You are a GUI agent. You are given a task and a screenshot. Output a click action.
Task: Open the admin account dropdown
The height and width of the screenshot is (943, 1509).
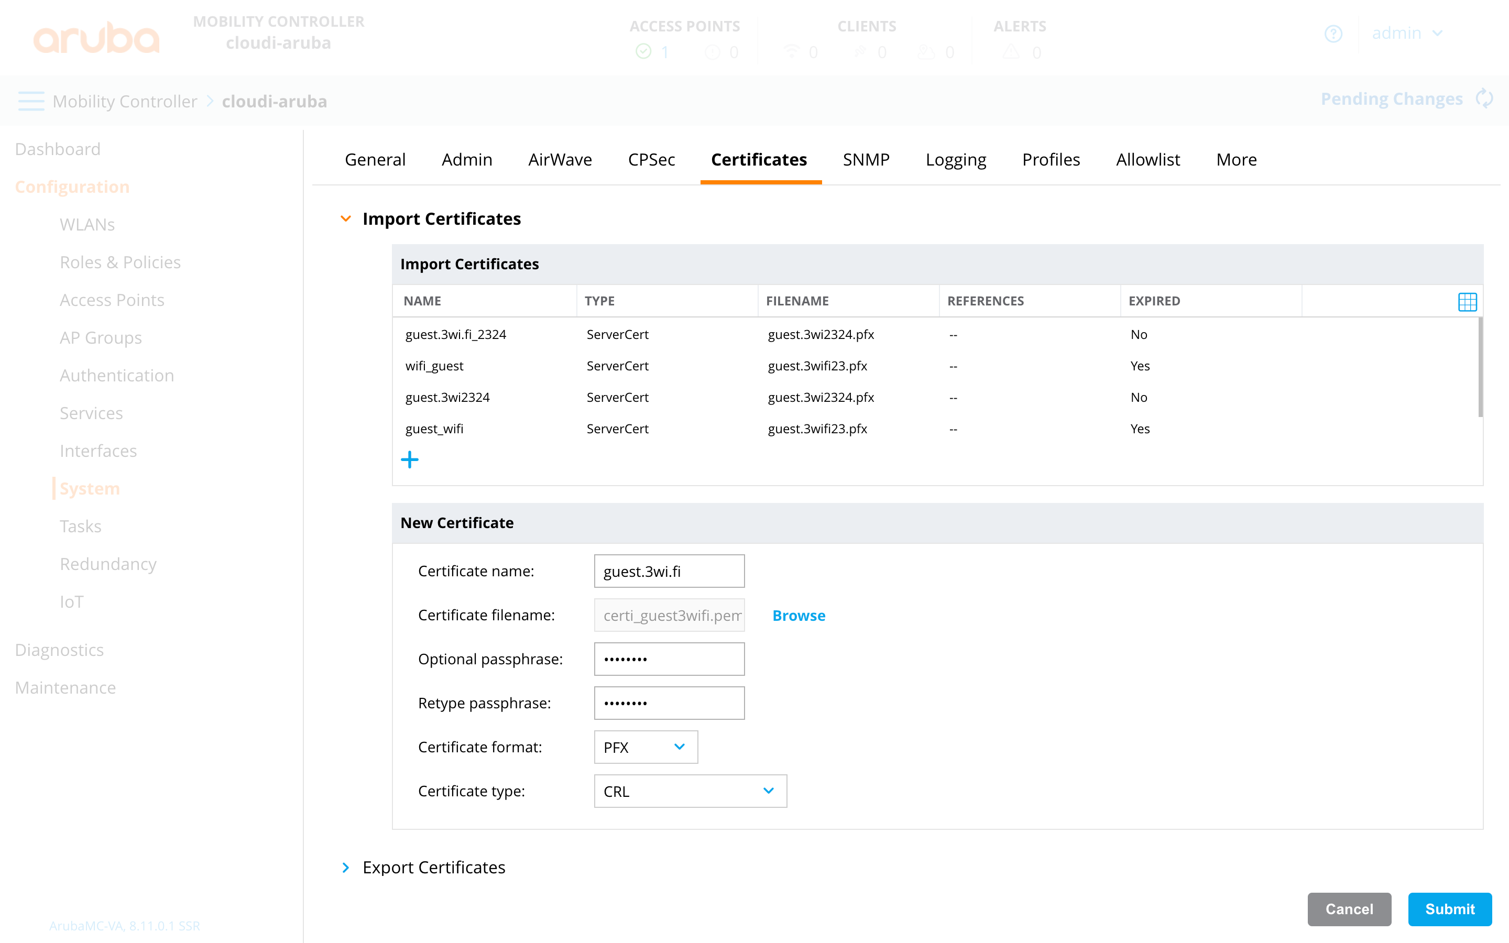point(1408,34)
